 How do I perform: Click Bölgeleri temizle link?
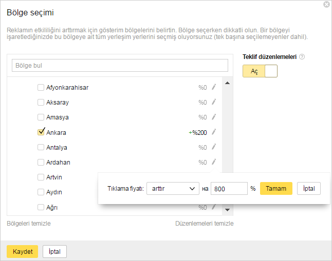point(29,224)
